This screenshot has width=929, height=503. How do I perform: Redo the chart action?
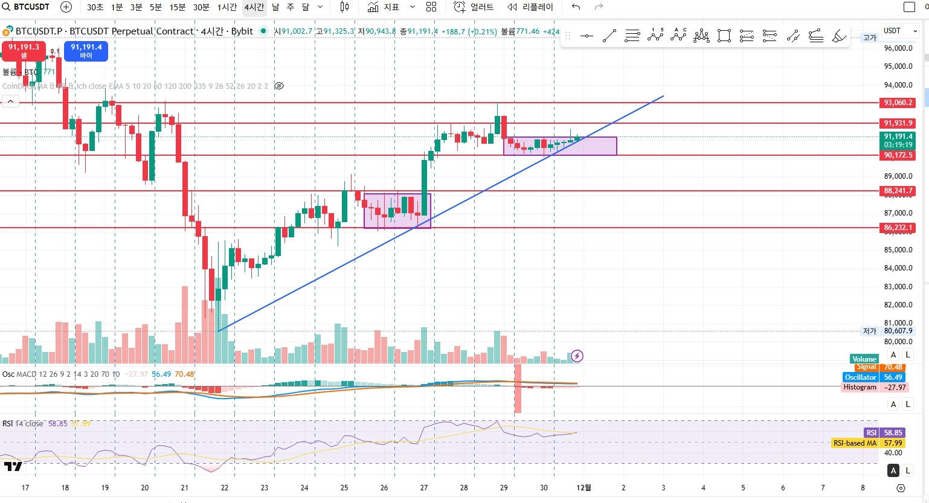click(x=599, y=7)
